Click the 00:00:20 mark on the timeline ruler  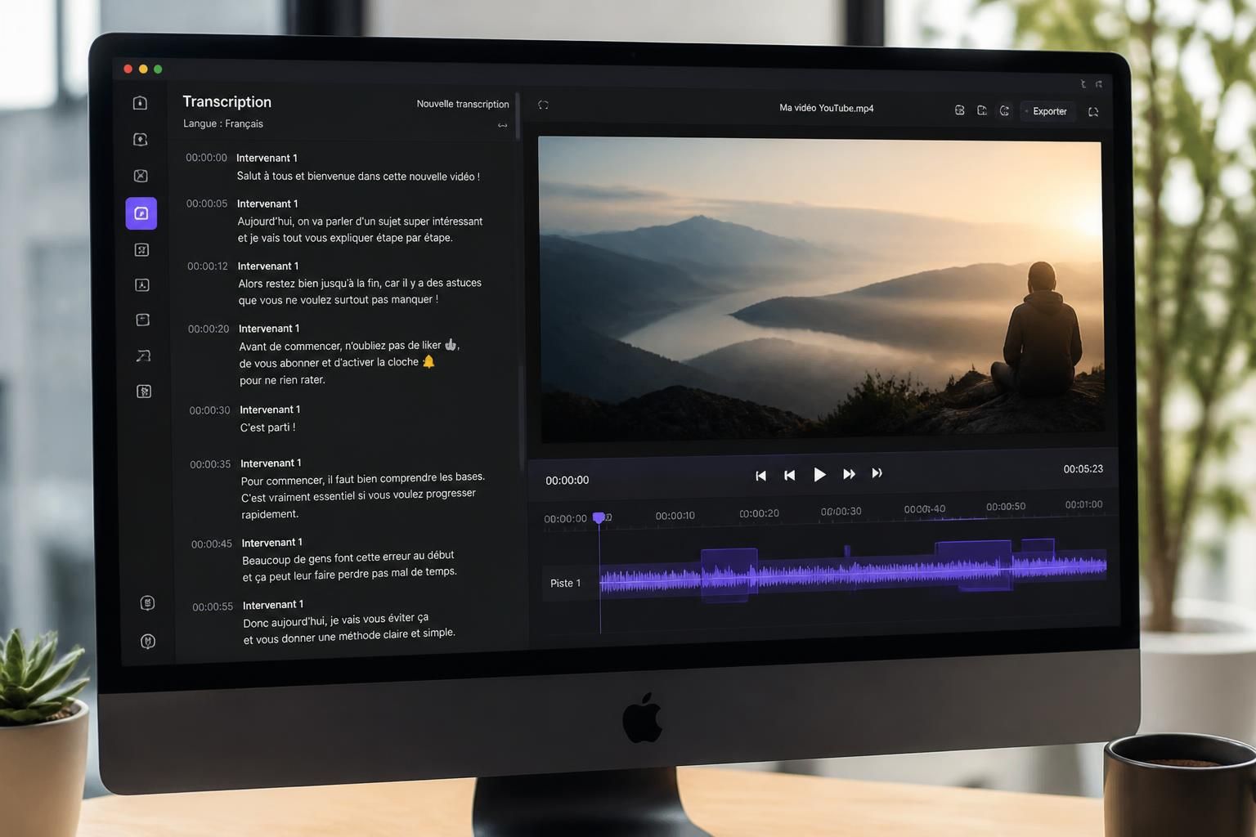click(x=759, y=513)
